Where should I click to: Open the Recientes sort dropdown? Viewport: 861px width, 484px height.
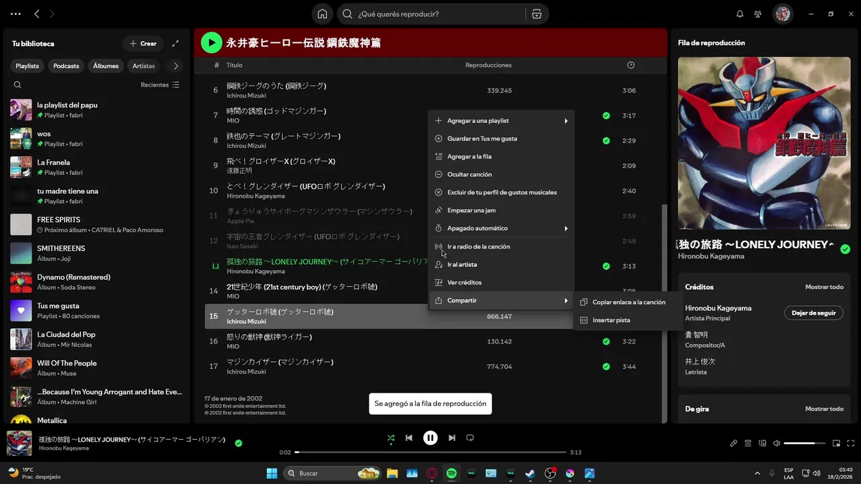[x=160, y=85]
